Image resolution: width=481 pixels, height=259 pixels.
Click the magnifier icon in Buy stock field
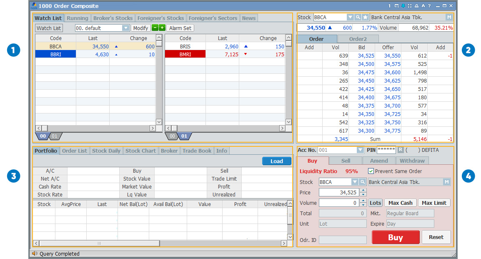click(363, 182)
